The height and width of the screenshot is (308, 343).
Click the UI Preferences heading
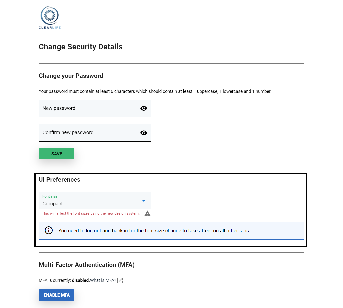pos(59,180)
